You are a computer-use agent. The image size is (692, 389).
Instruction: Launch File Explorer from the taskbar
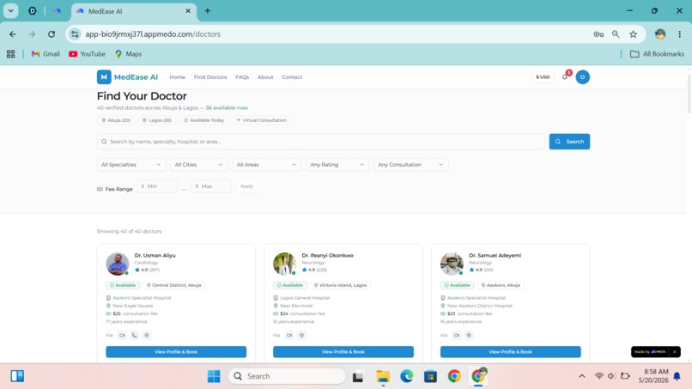click(383, 376)
